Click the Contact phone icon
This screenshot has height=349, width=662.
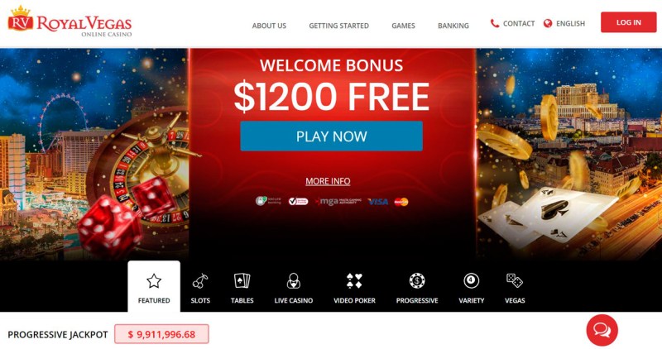[494, 23]
